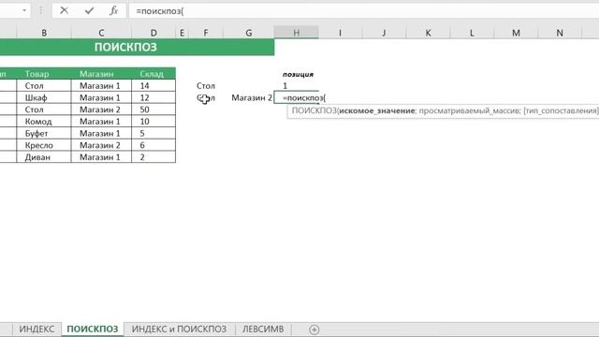Click the Склад table header
This screenshot has width=599, height=337.
point(153,73)
